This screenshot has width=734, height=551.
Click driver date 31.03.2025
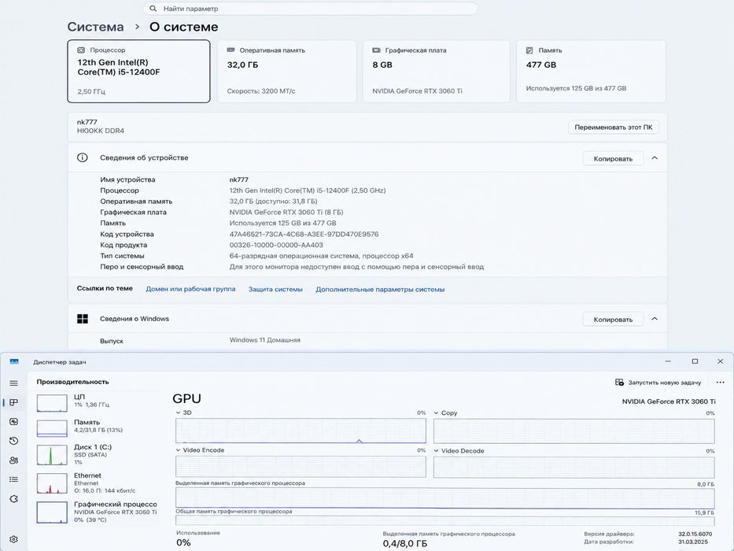[694, 542]
